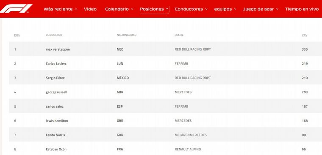The image size is (322, 155).
Task: Click nationality FRA
Action: (120, 150)
